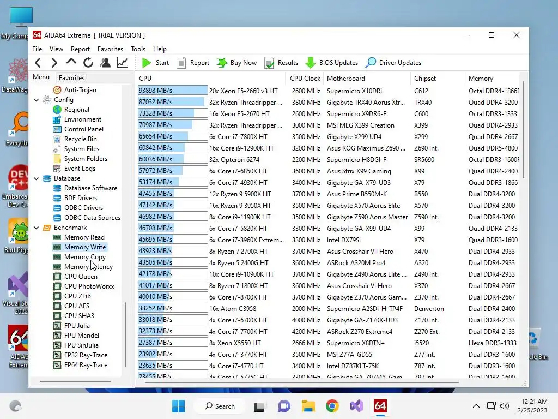
Task: Open the Help menu
Action: point(160,49)
